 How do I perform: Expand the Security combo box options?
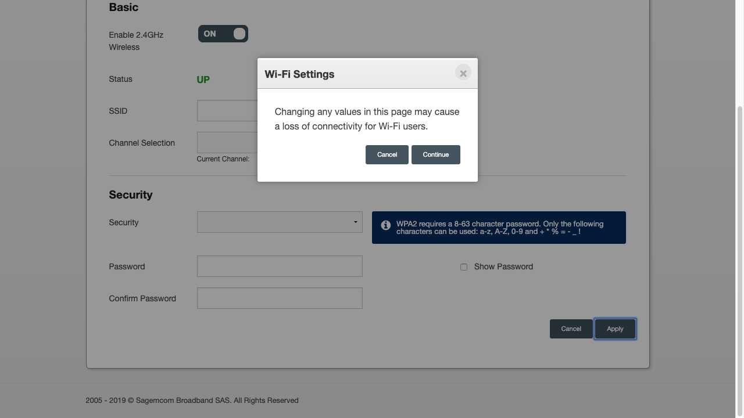[x=279, y=222]
